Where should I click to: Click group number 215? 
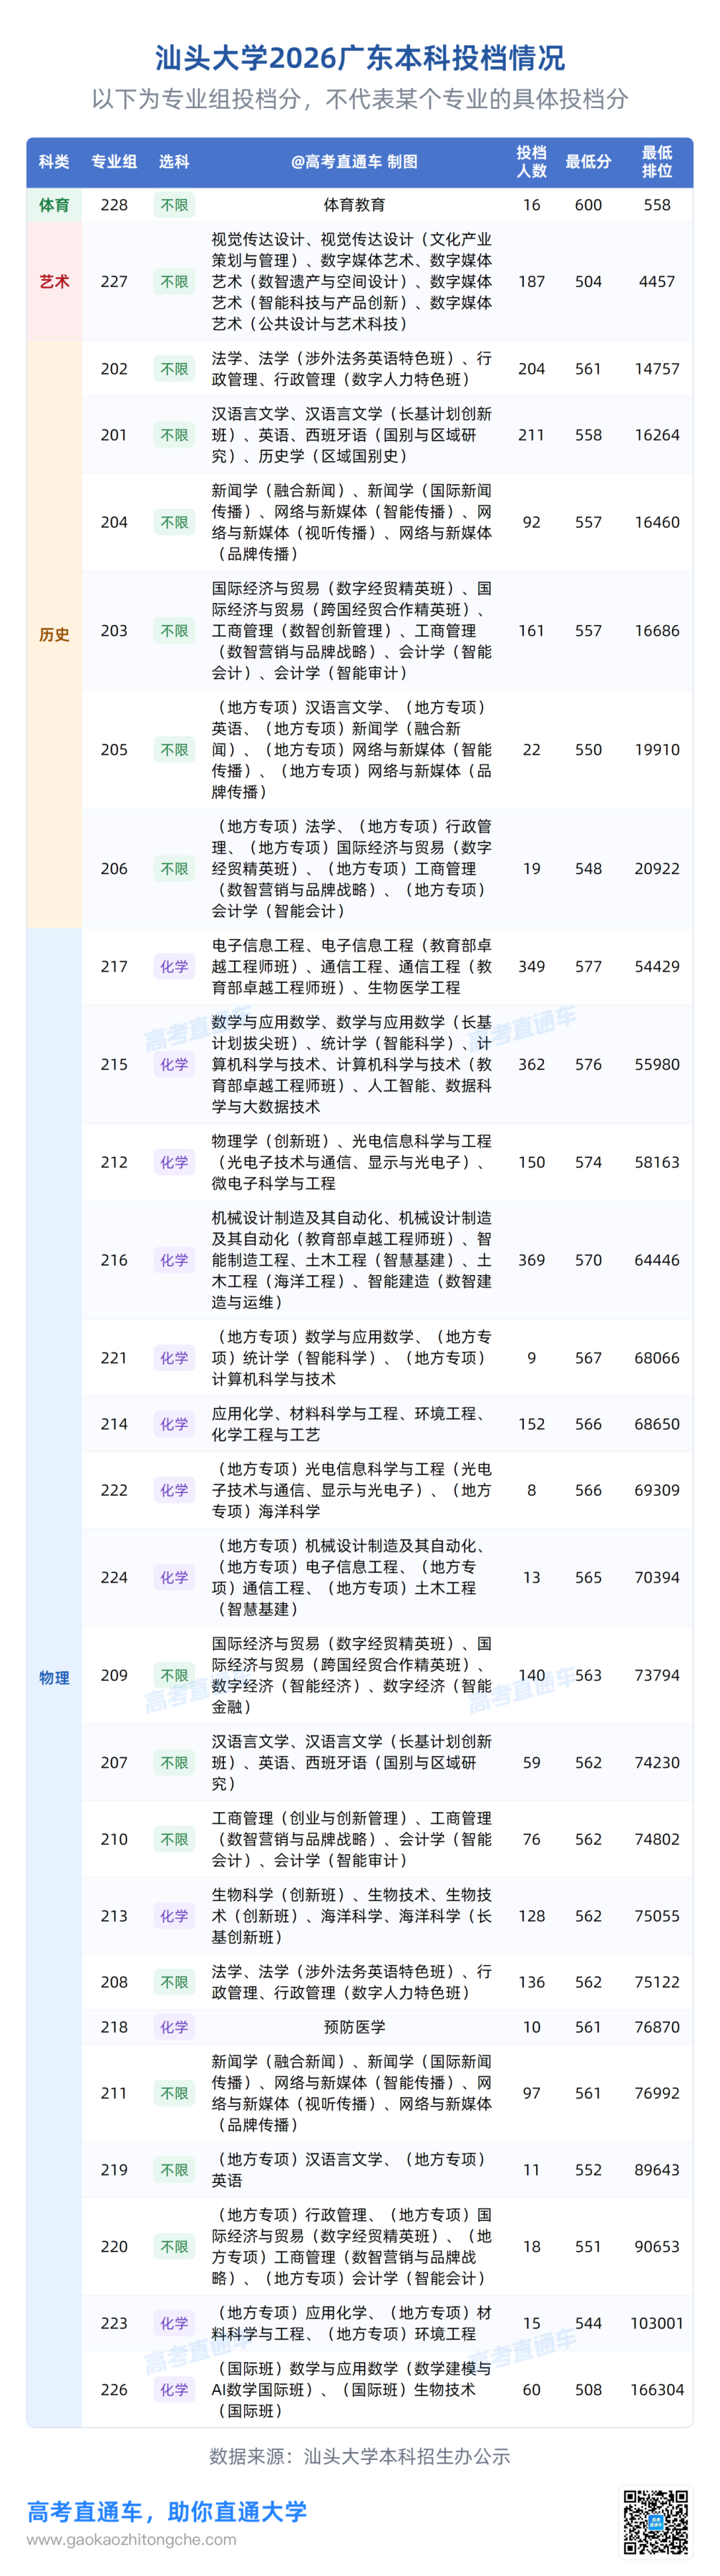click(114, 1065)
